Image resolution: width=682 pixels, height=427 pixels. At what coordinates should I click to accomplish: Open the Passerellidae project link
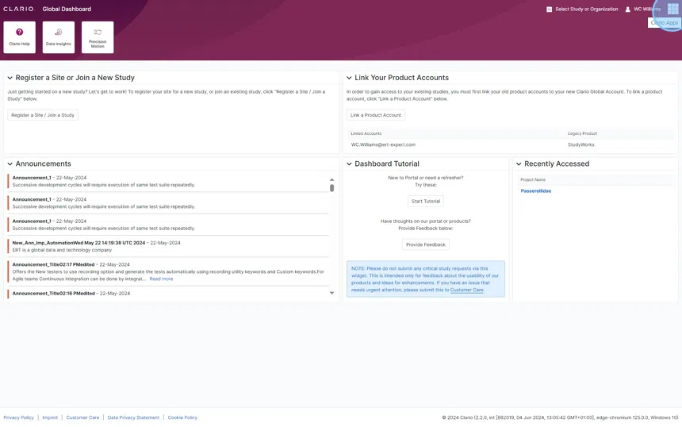coord(536,191)
